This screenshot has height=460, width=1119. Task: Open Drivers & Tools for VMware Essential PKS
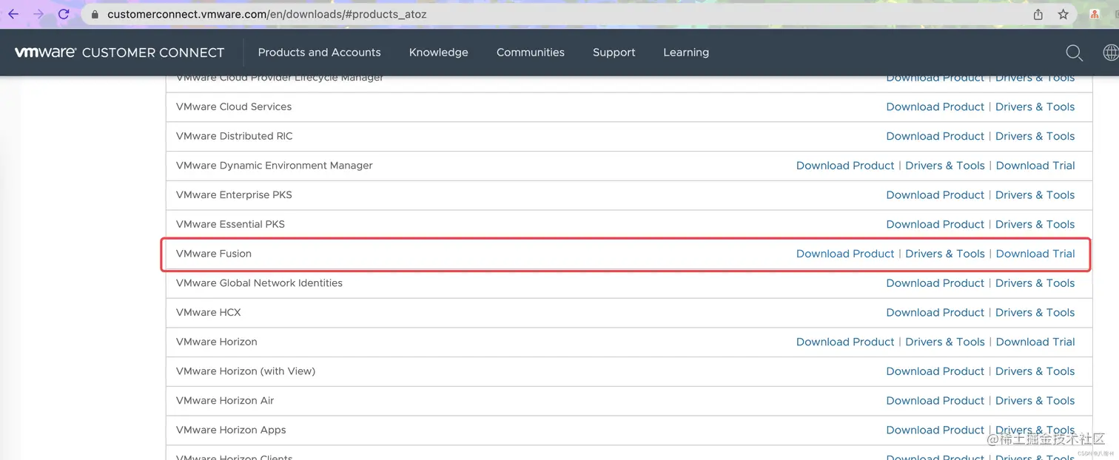click(x=1035, y=224)
